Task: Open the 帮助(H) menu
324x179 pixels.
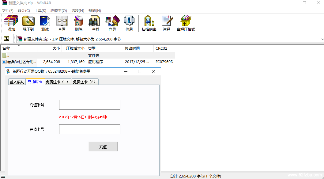Action: tap(95, 10)
